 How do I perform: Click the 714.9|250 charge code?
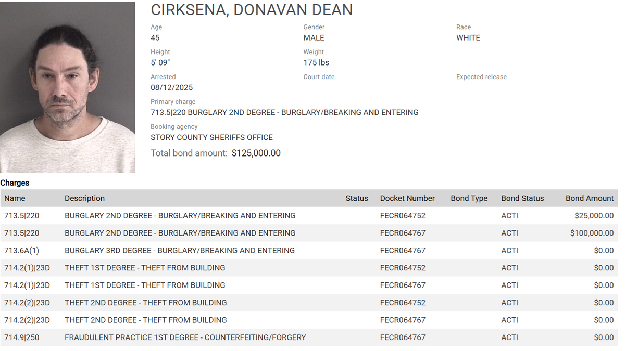[x=22, y=337]
